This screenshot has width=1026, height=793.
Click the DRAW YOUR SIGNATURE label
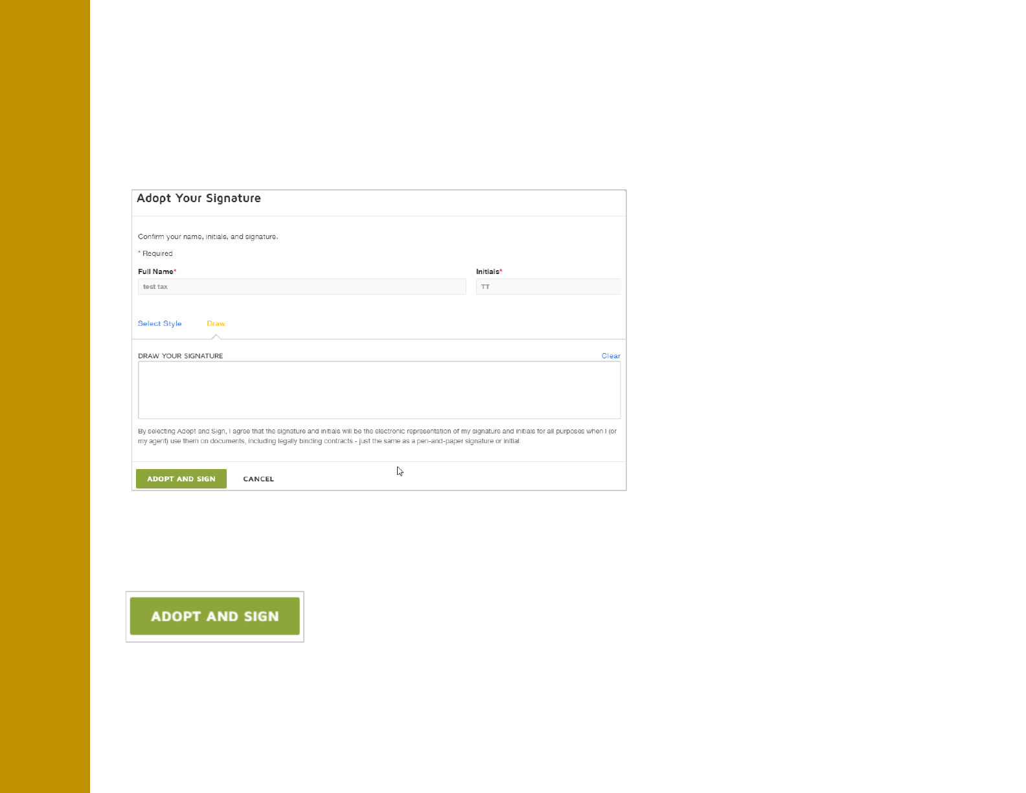(181, 356)
